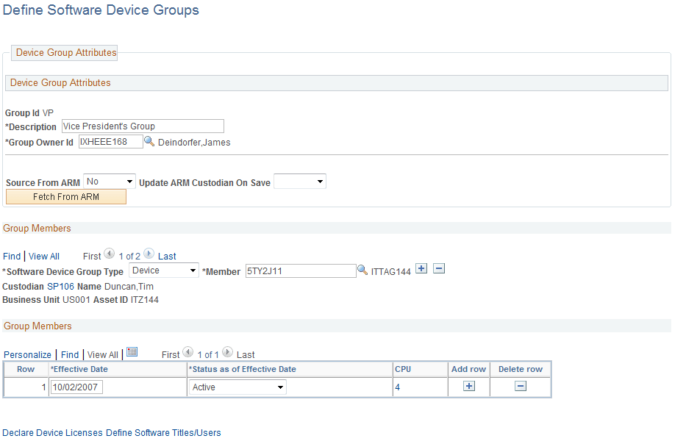Remove the current member with the minus icon

pyautogui.click(x=438, y=268)
